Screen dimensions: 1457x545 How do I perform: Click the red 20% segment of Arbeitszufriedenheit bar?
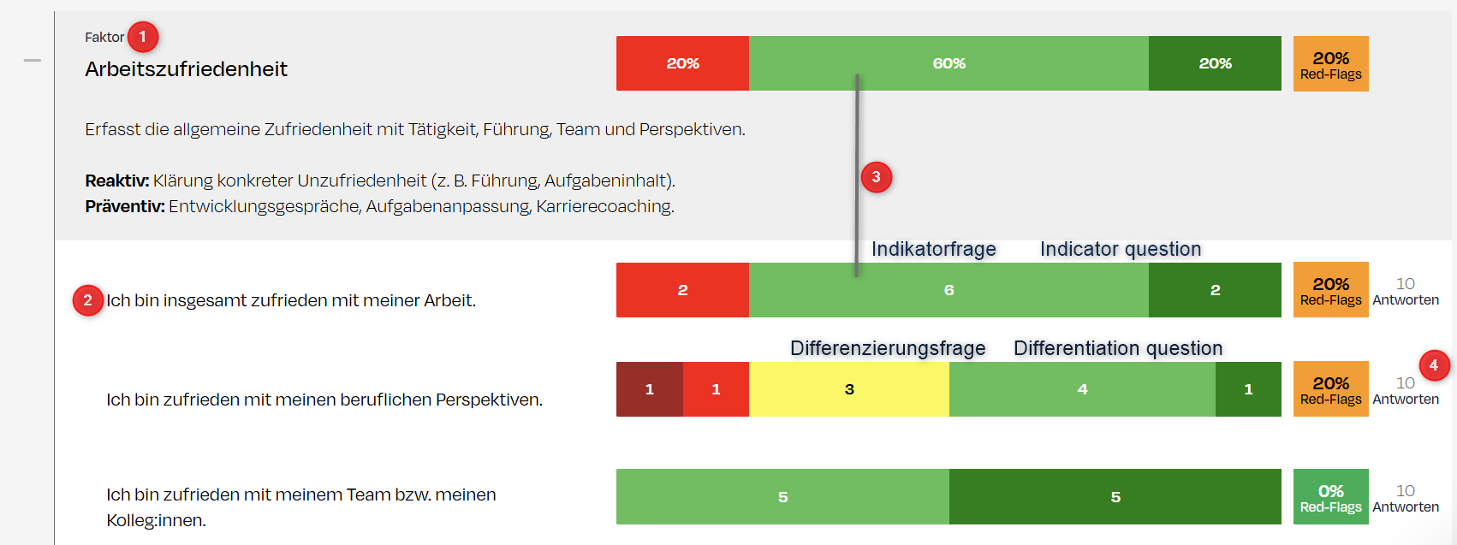click(x=682, y=63)
